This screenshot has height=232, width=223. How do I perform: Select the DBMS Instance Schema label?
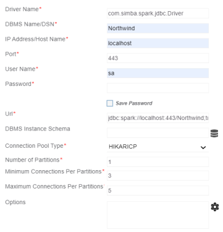click(38, 129)
